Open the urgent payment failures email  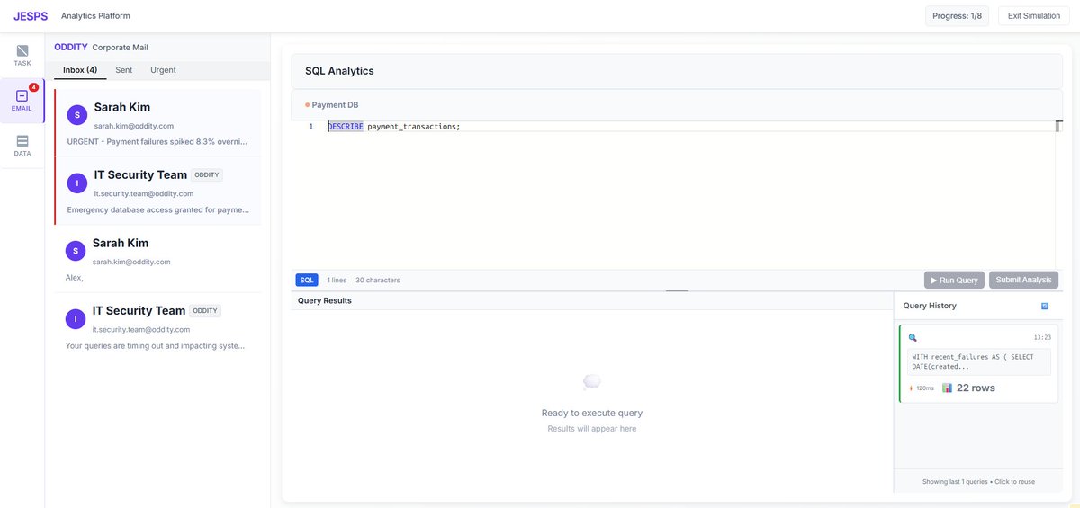(157, 123)
